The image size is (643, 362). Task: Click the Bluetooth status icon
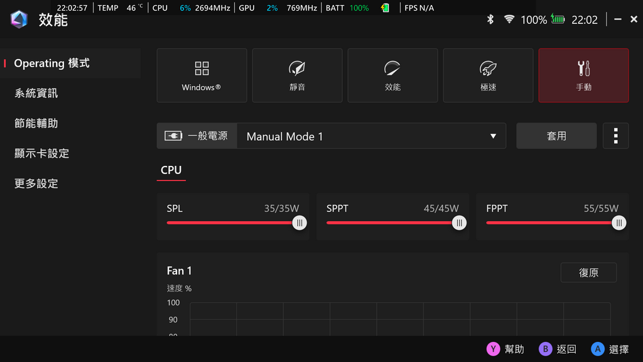point(490,19)
